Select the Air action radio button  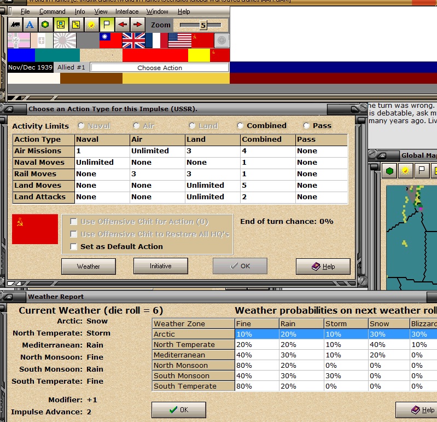coord(136,126)
